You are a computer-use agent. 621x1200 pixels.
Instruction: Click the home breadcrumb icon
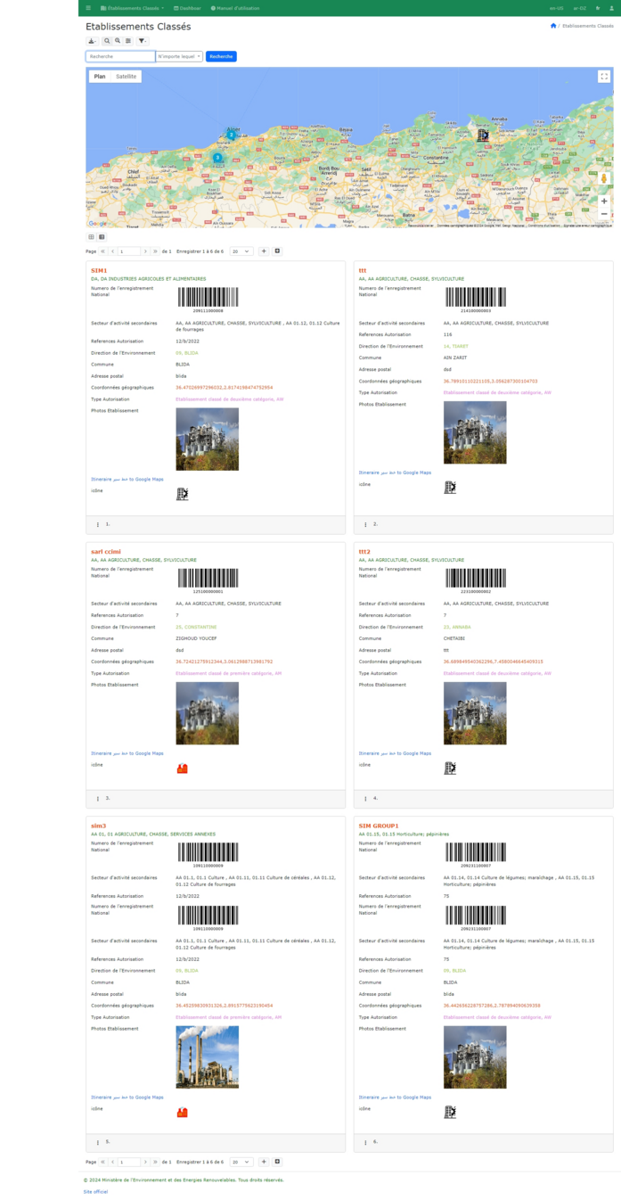click(553, 26)
